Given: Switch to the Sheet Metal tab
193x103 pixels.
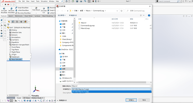Looking at the screenshot, I should click(x=29, y=16).
